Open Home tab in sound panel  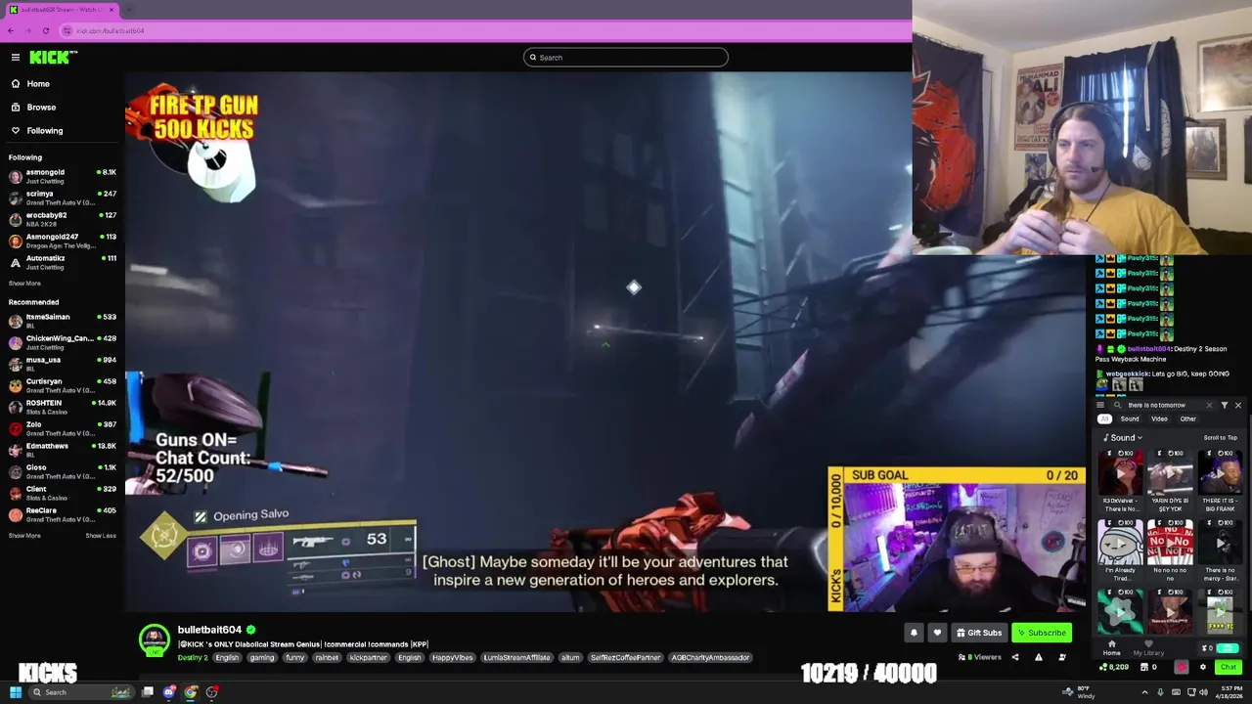1112,648
